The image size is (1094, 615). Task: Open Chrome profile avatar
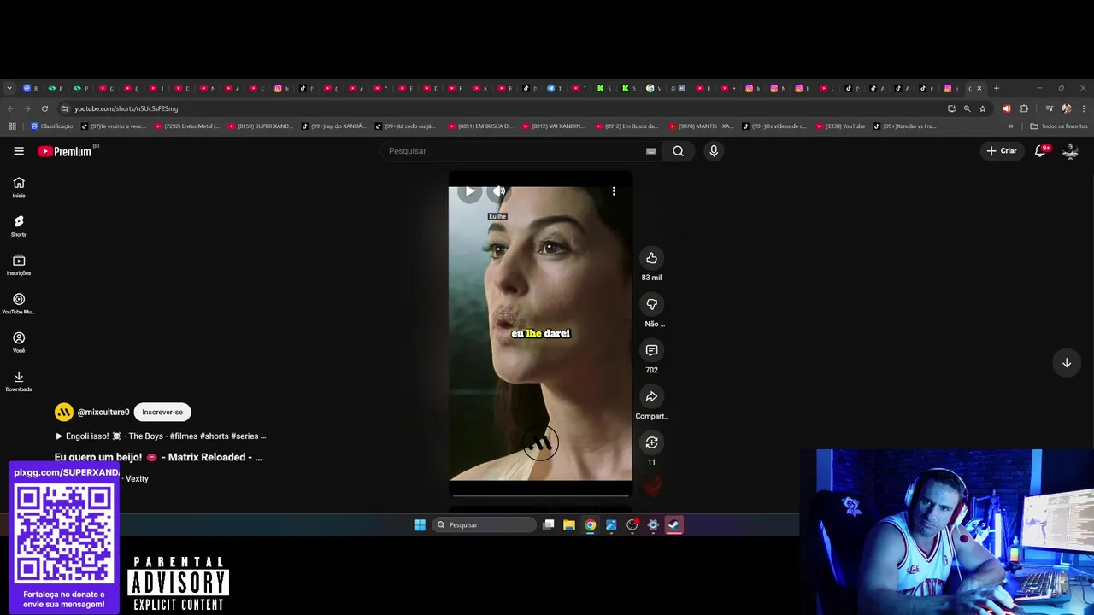pyautogui.click(x=1066, y=108)
